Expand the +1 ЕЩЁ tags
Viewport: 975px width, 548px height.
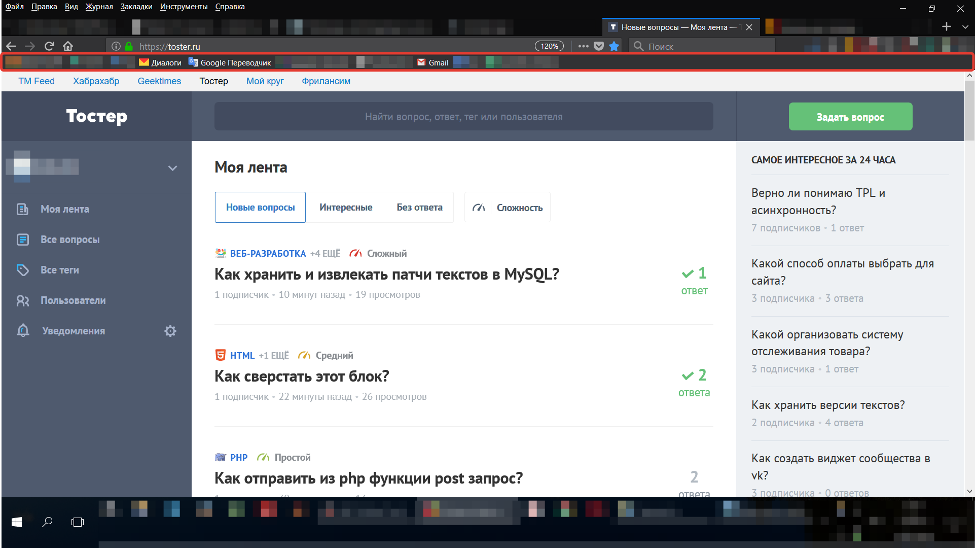274,355
